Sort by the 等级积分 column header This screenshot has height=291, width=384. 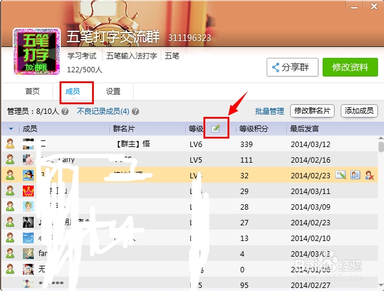[x=254, y=129]
